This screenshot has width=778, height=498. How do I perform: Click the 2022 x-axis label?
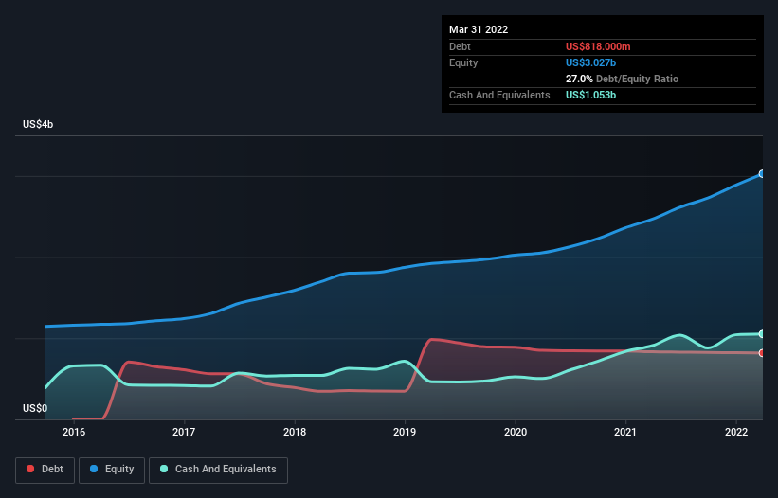[x=736, y=432]
